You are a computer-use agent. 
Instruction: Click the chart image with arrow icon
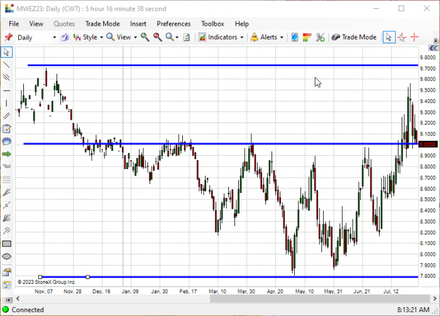[x=6, y=272]
